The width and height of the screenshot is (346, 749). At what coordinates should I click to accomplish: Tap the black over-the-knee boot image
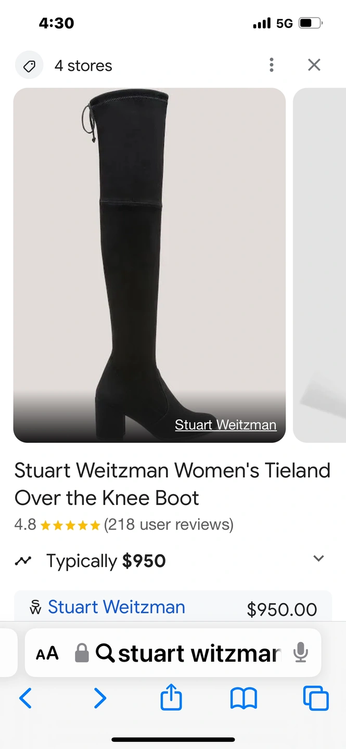coord(149,265)
